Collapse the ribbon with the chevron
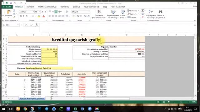The image size is (200, 112). click(195, 21)
